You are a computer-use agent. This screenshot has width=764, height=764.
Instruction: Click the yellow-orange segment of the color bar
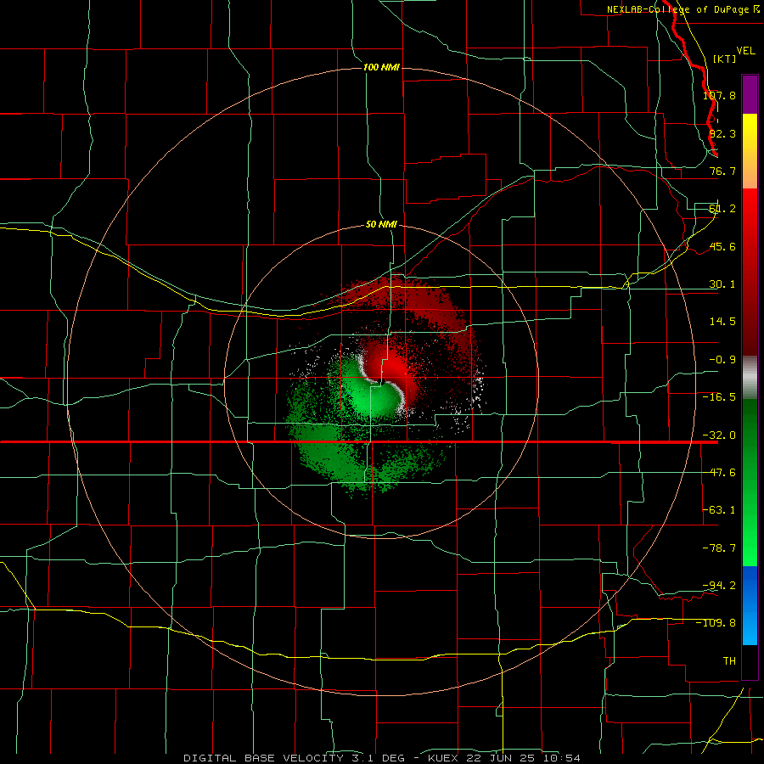[750, 151]
